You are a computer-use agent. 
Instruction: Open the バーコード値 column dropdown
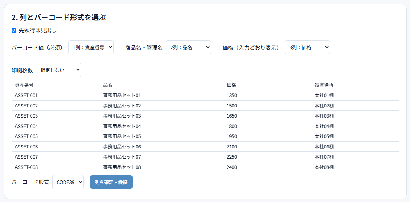click(91, 47)
